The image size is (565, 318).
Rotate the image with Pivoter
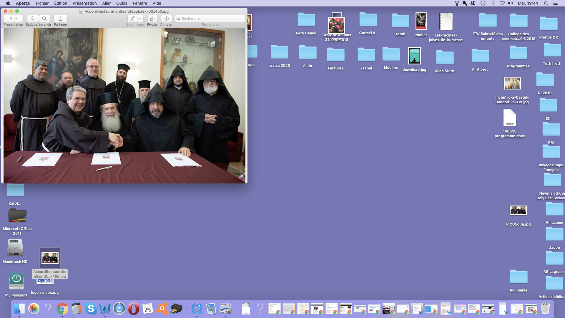(x=152, y=19)
